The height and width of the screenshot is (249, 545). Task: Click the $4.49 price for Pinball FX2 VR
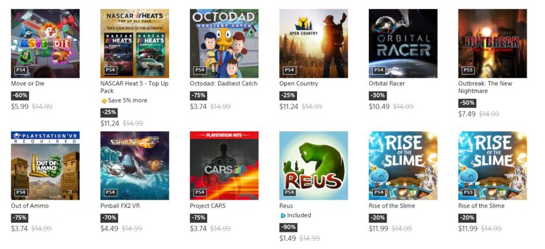point(109,228)
